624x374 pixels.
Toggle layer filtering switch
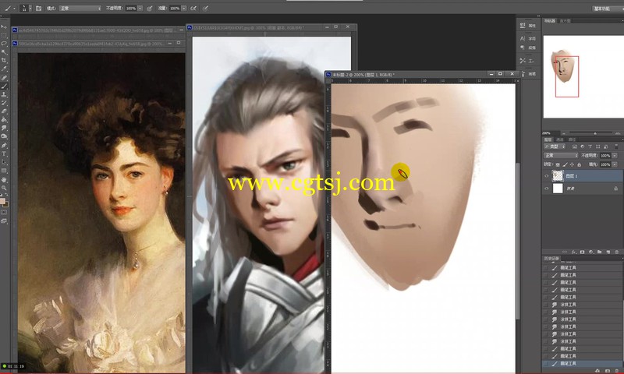[x=616, y=146]
